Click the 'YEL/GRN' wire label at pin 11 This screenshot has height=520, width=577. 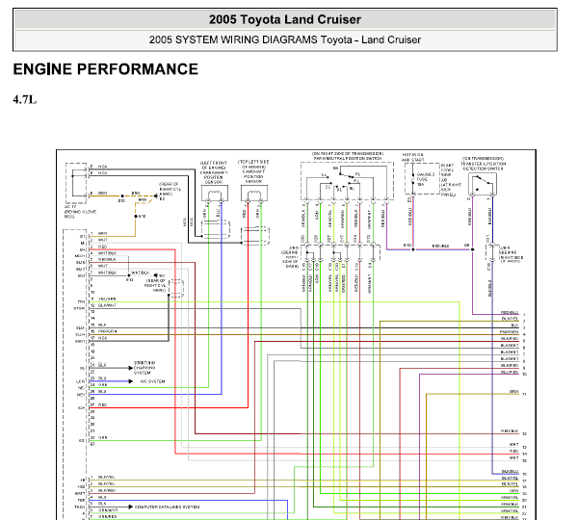point(107,299)
